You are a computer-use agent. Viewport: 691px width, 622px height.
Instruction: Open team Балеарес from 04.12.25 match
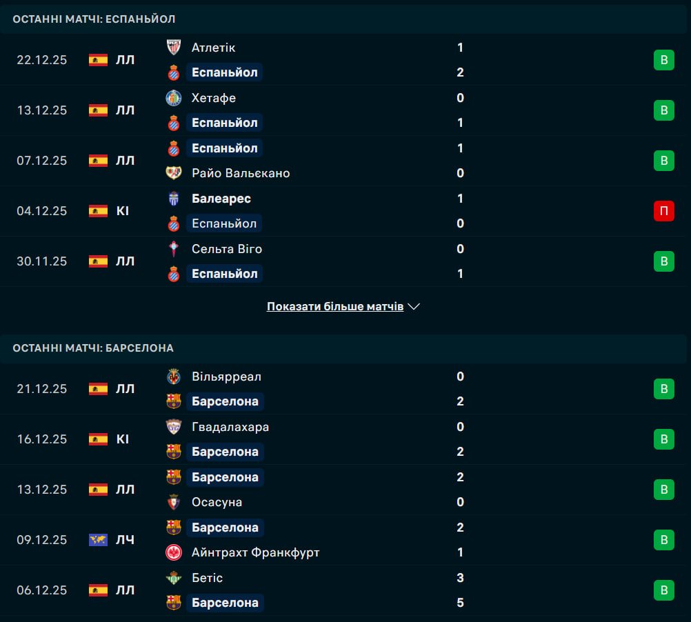click(x=221, y=199)
